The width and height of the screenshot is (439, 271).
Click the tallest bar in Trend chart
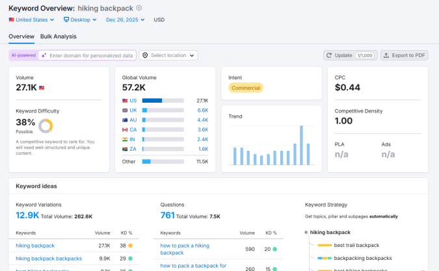point(301,145)
